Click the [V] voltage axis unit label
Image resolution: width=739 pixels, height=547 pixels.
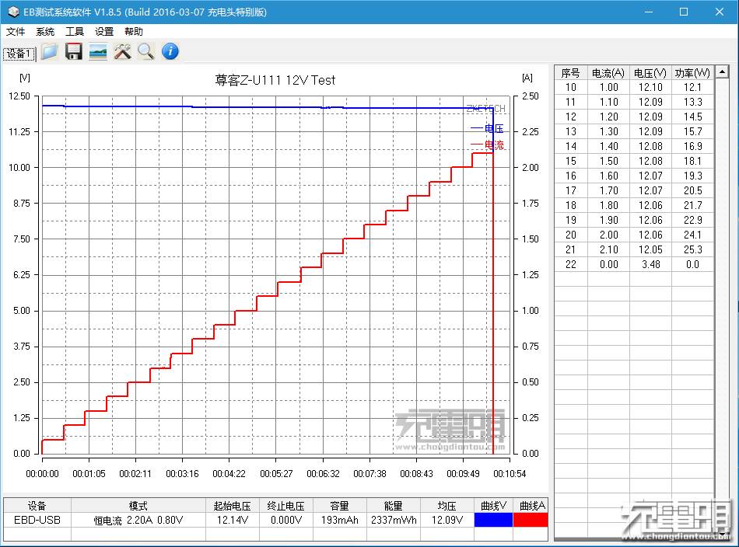25,78
